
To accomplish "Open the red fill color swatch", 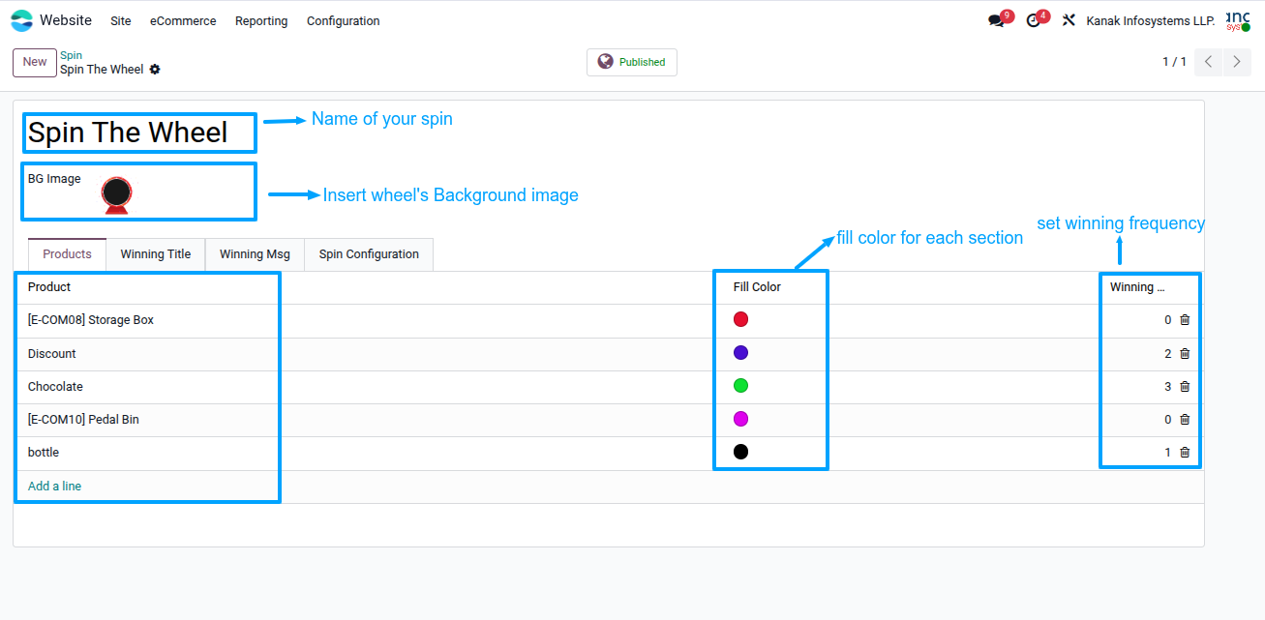I will point(740,319).
